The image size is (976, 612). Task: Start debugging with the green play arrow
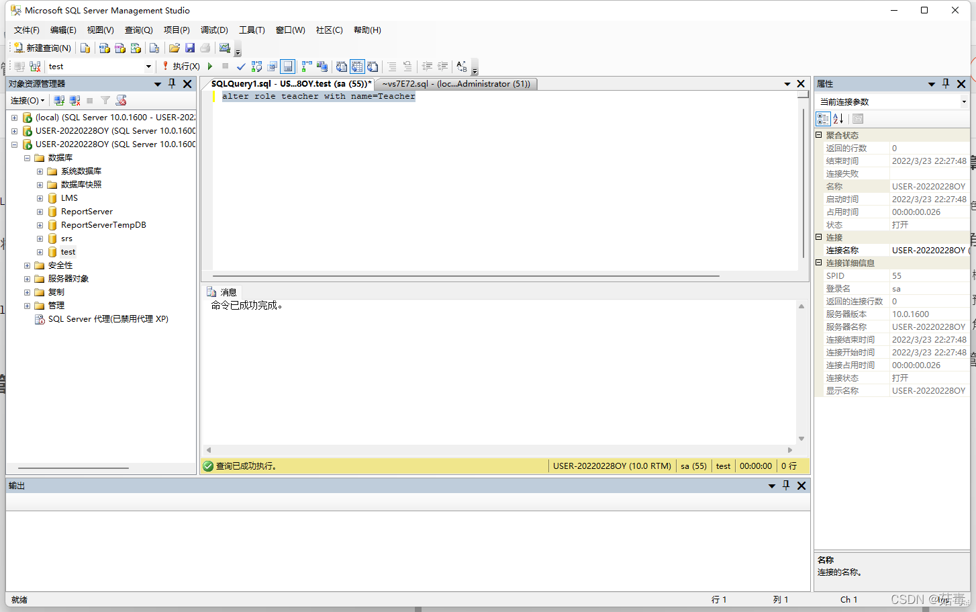click(210, 67)
